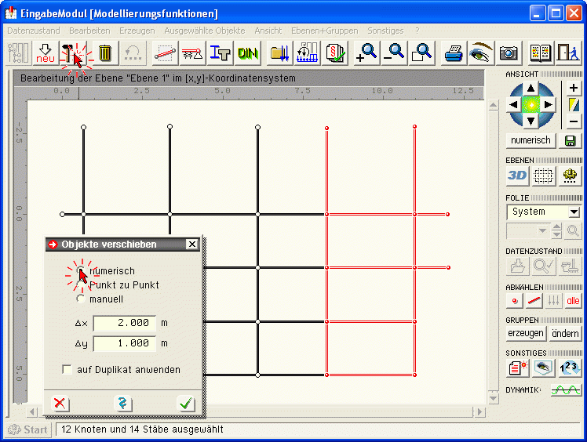Open the Ebenen+Gruppen menu

pos(324,31)
